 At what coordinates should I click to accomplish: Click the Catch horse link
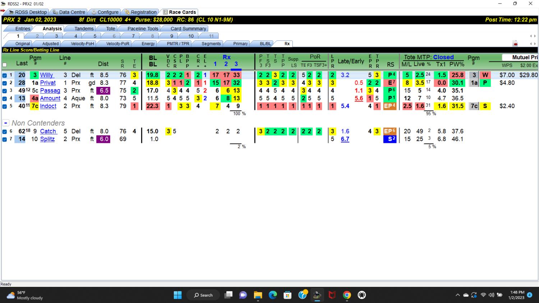pyautogui.click(x=48, y=131)
